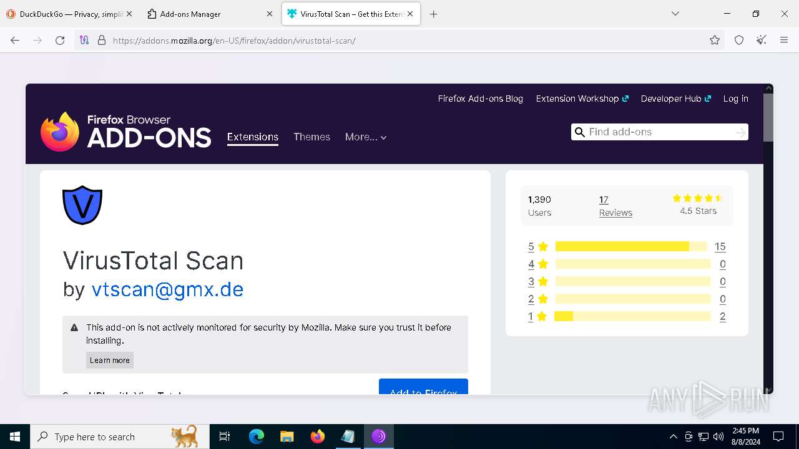The image size is (799, 449).
Task: Open Developer Hub link
Action: pos(675,99)
